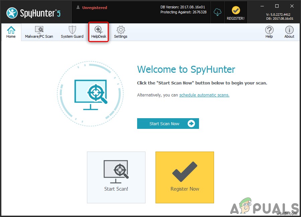Open the Malware/PC Scan tab
The image size is (301, 217).
[x=39, y=32]
